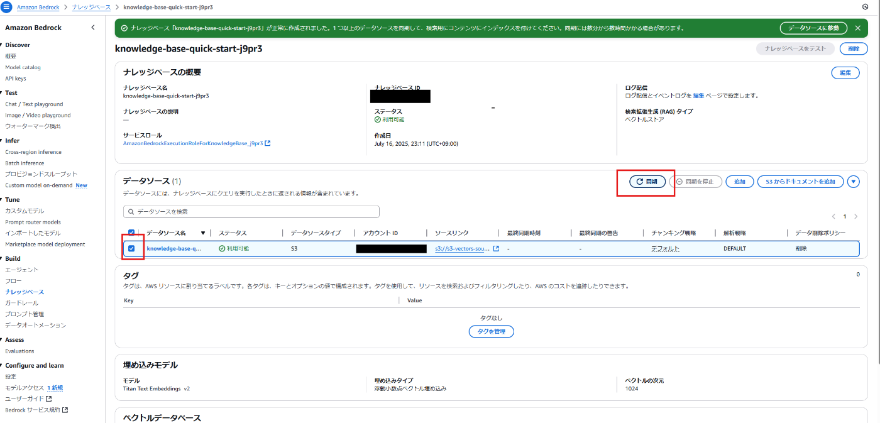Open Batch inference page

pyautogui.click(x=25, y=163)
